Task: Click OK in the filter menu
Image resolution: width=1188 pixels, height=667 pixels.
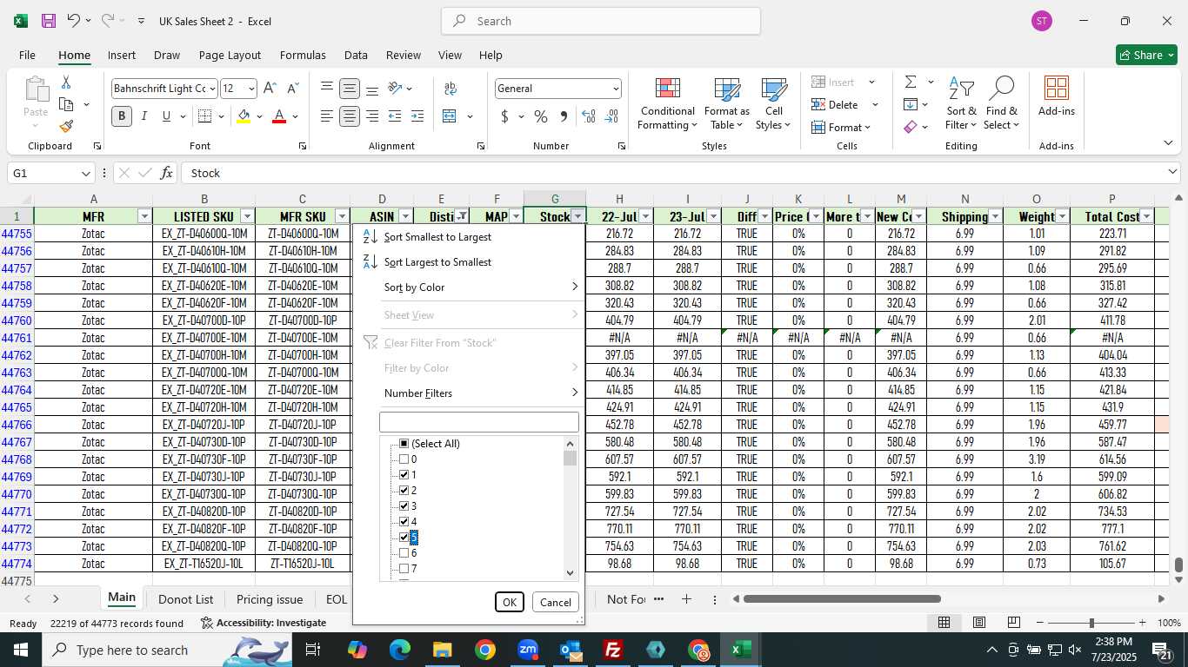Action: pyautogui.click(x=510, y=602)
